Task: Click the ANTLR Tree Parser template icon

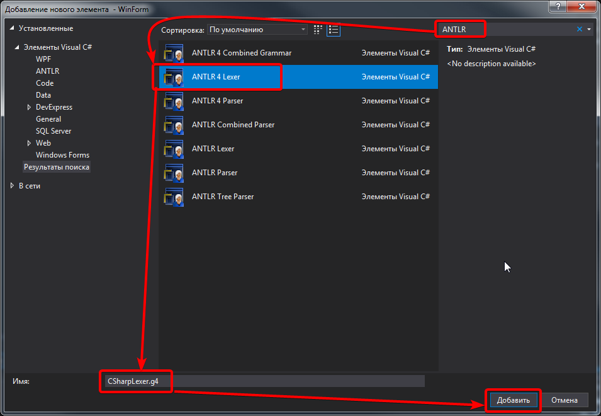Action: tap(174, 197)
